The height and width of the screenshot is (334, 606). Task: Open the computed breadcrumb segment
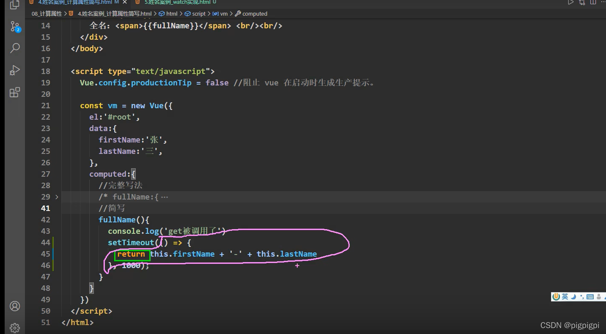(x=255, y=14)
